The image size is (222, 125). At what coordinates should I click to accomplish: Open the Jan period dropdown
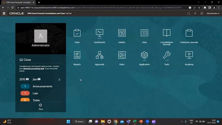point(39,79)
